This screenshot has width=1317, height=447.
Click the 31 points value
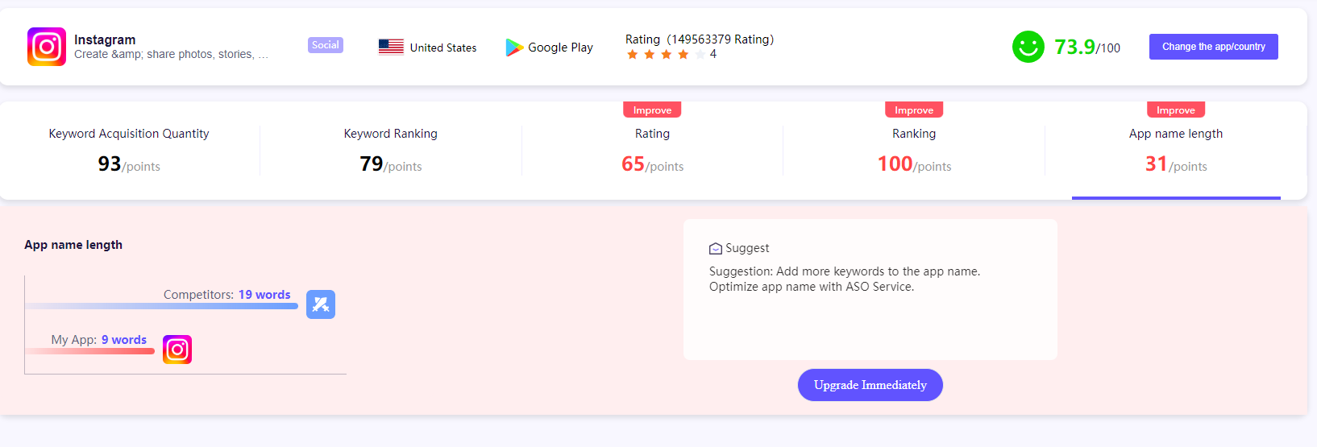[1176, 164]
